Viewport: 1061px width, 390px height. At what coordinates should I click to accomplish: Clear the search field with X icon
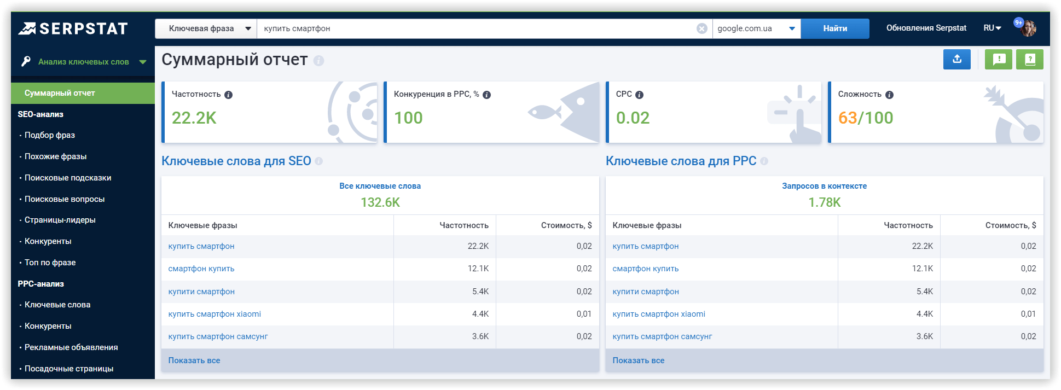[x=701, y=28]
